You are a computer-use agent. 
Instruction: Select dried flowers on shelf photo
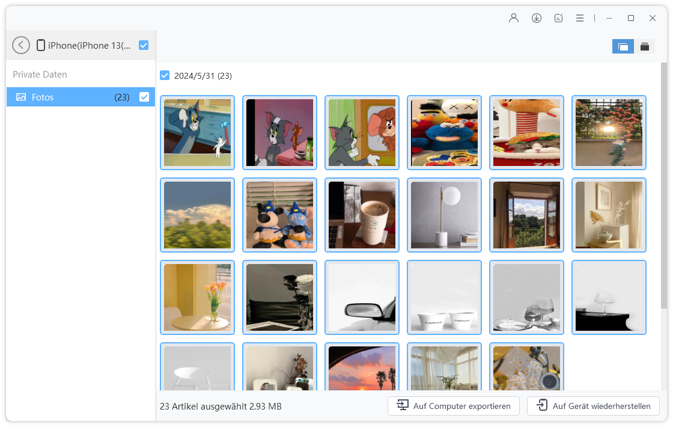(x=280, y=367)
